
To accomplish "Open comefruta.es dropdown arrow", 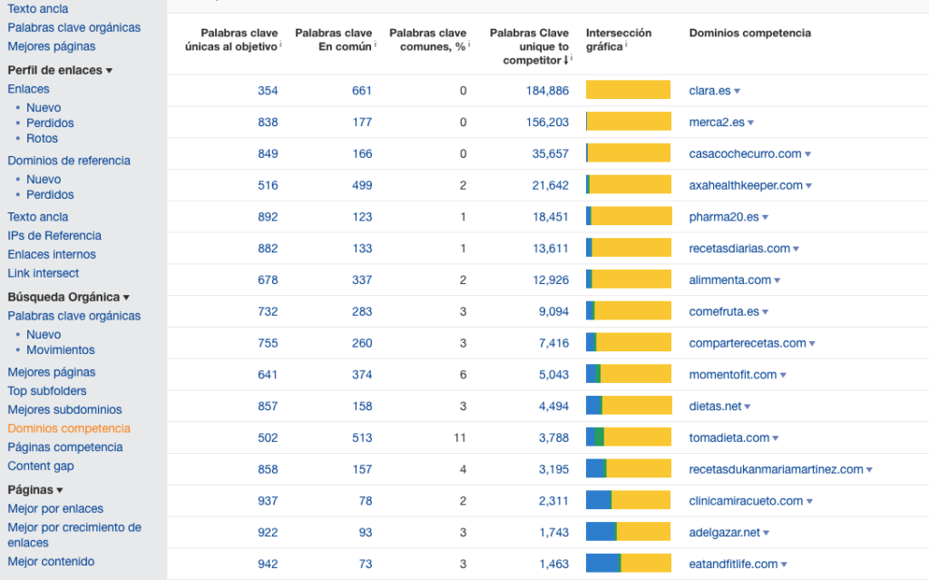I will (765, 312).
